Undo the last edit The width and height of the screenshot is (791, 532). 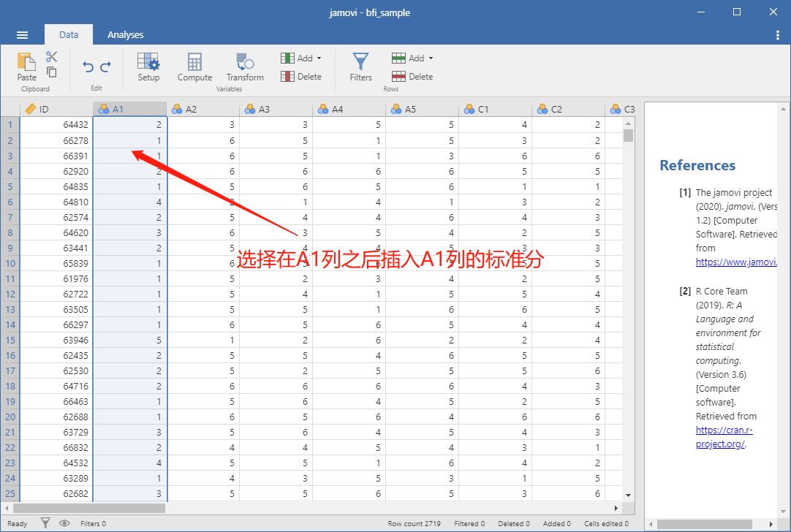pyautogui.click(x=88, y=66)
